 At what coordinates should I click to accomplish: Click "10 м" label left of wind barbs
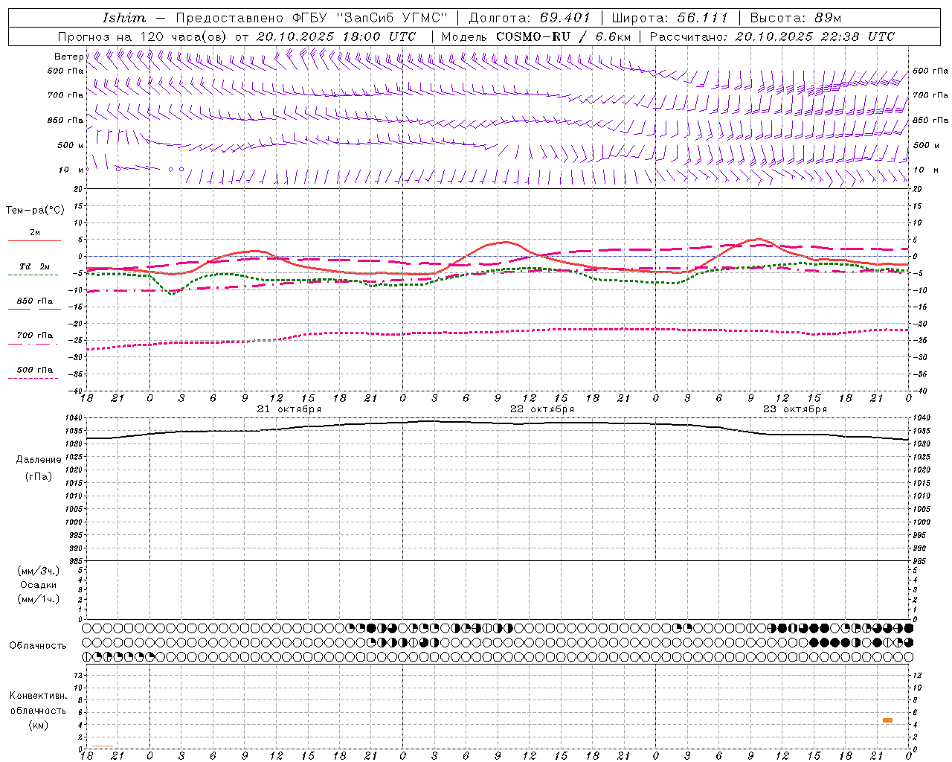point(71,170)
